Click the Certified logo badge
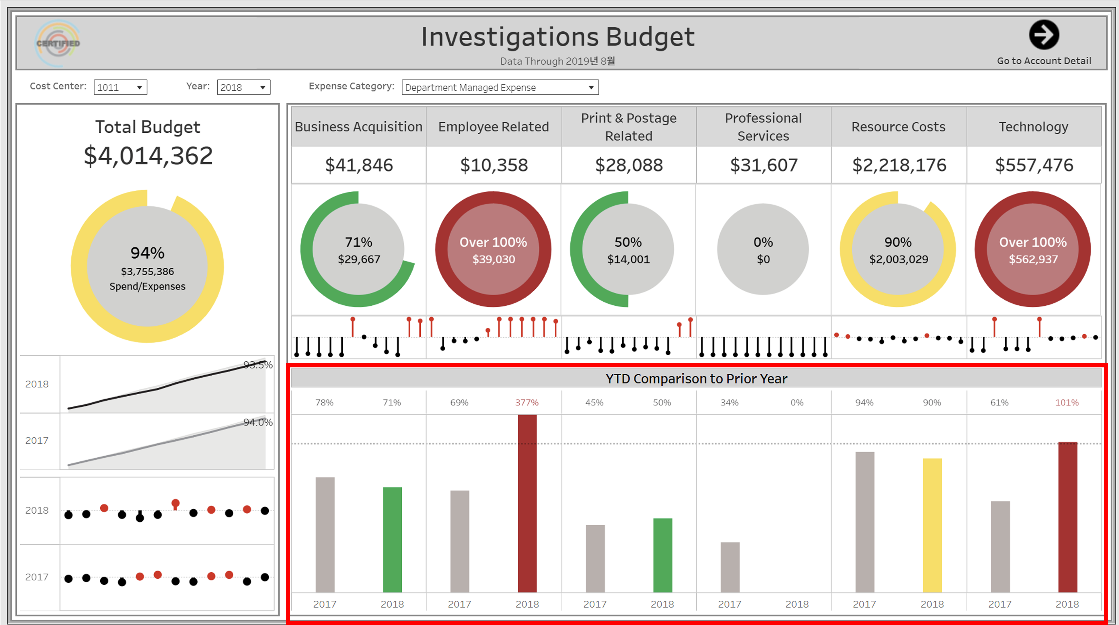Viewport: 1119px width, 625px height. (58, 43)
